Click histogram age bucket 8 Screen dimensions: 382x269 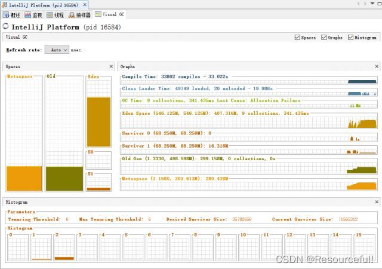click(203, 247)
